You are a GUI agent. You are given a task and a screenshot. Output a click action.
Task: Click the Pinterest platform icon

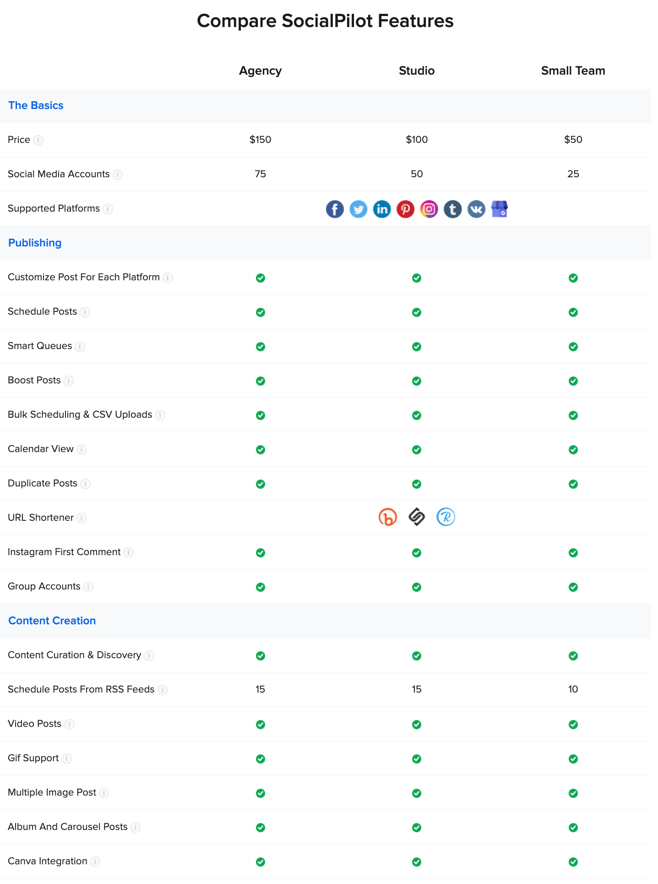click(405, 209)
